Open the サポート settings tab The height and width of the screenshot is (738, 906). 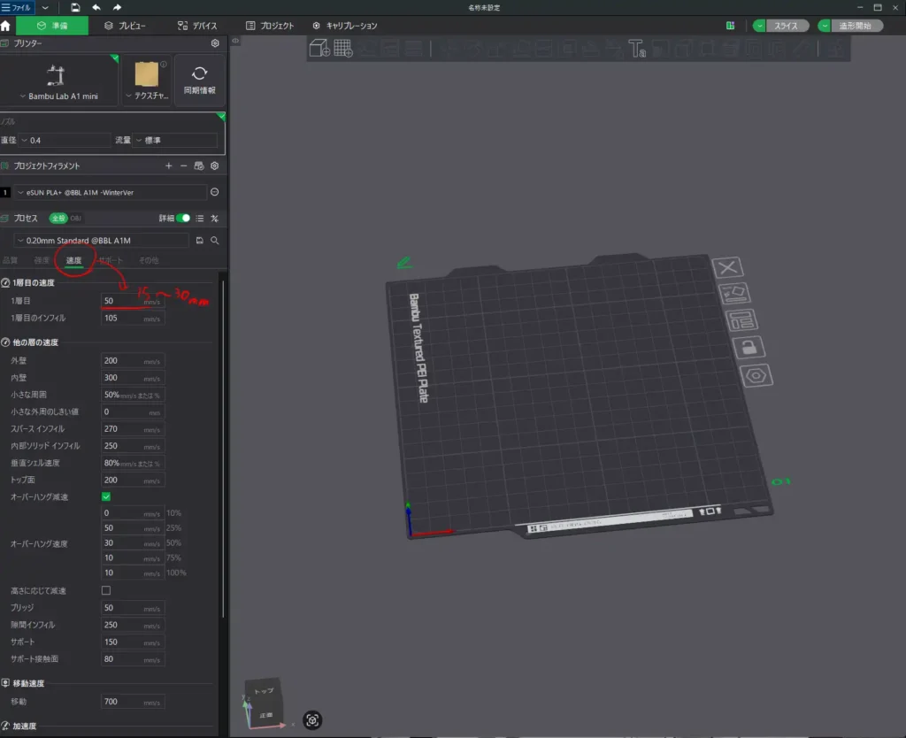click(x=111, y=261)
